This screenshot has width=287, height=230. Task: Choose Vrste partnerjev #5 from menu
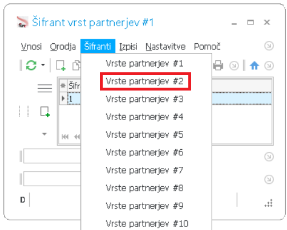click(145, 134)
